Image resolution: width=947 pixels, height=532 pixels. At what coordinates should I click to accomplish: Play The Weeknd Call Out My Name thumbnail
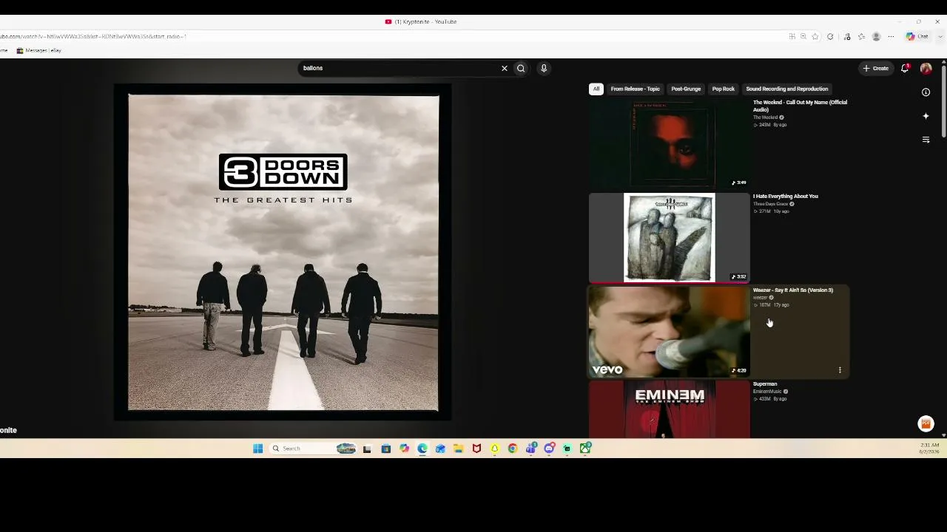pos(670,143)
